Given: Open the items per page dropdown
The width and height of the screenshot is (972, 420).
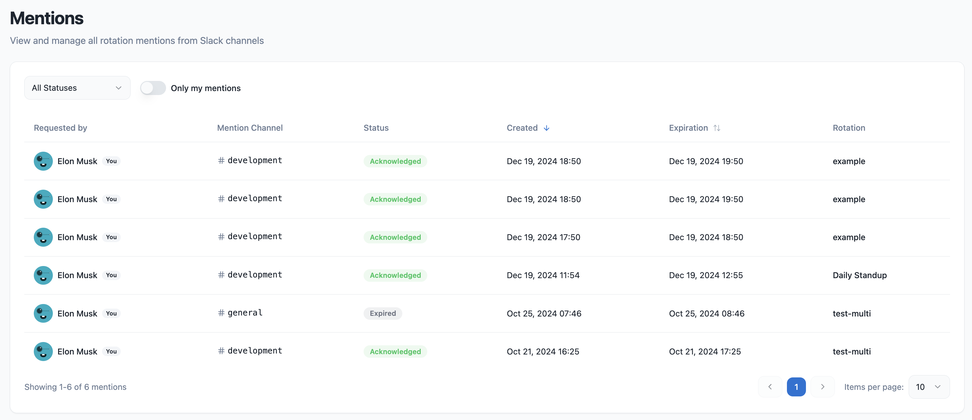Looking at the screenshot, I should point(929,387).
